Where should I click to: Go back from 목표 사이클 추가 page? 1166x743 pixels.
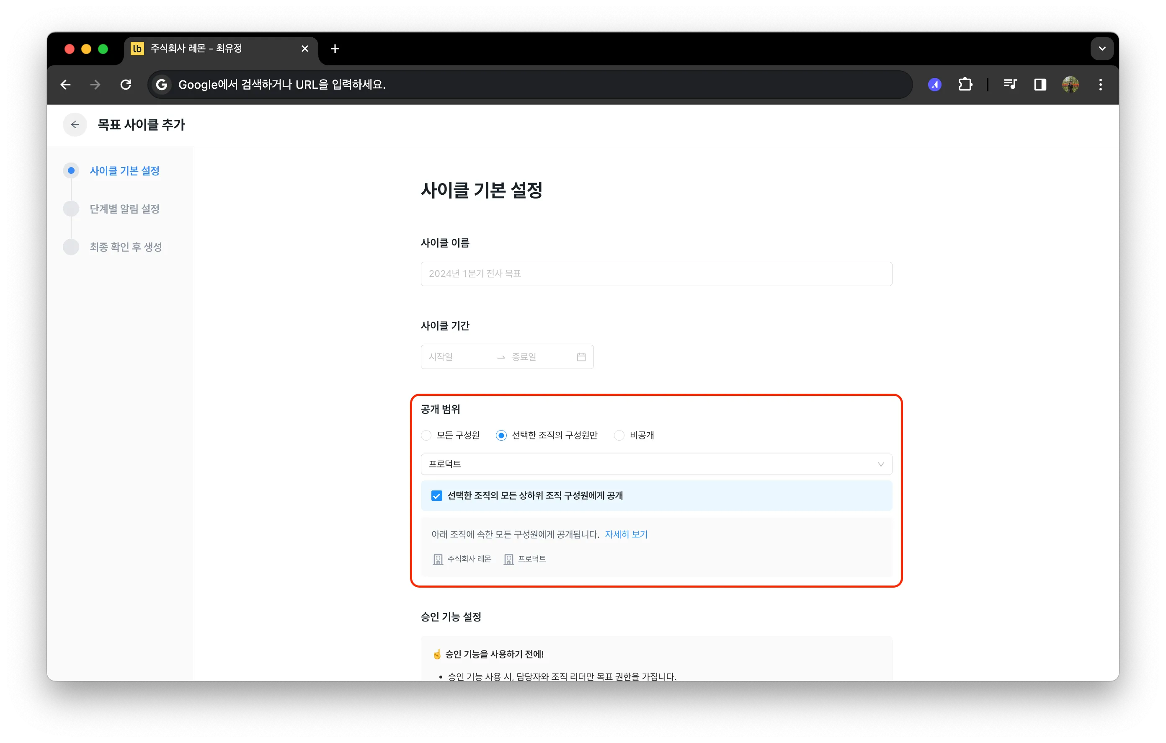point(75,124)
